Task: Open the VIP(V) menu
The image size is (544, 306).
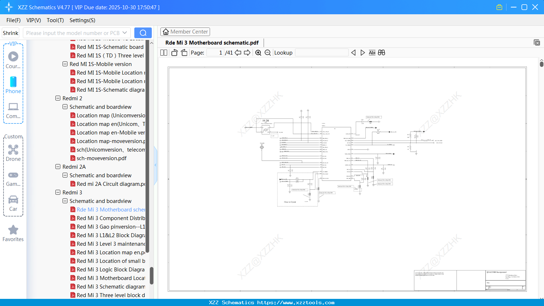Action: point(34,20)
